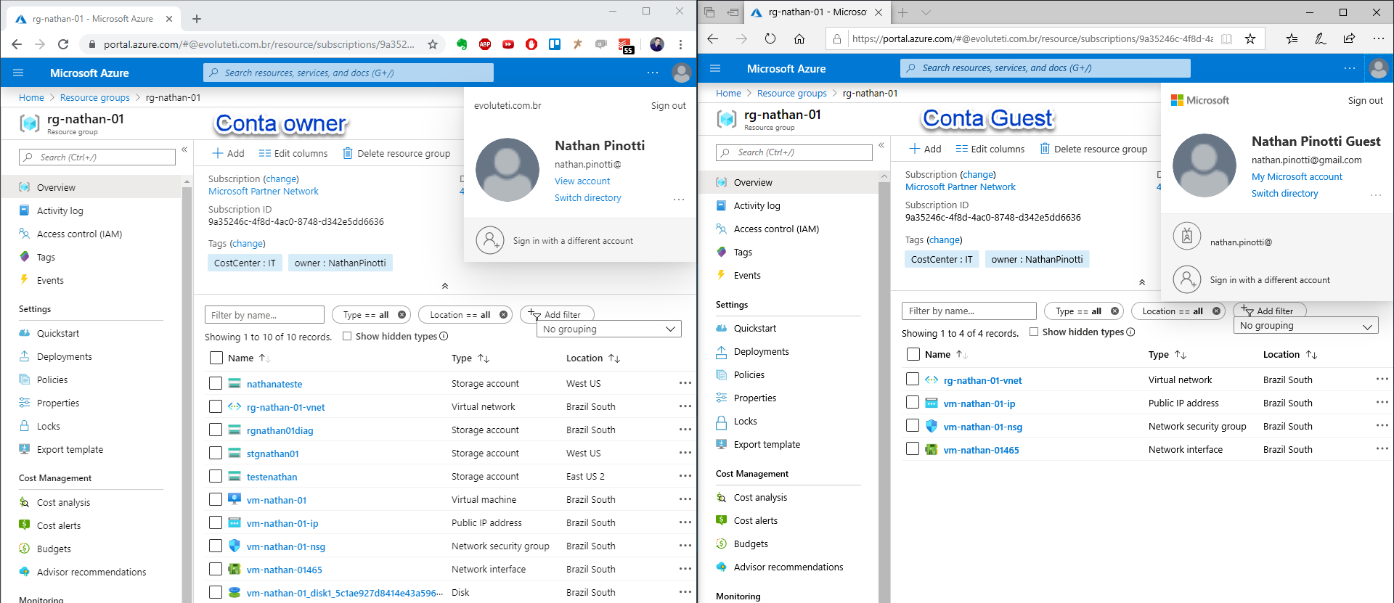Open Edge favorites hub icon
The width and height of the screenshot is (1394, 603).
coord(1292,38)
